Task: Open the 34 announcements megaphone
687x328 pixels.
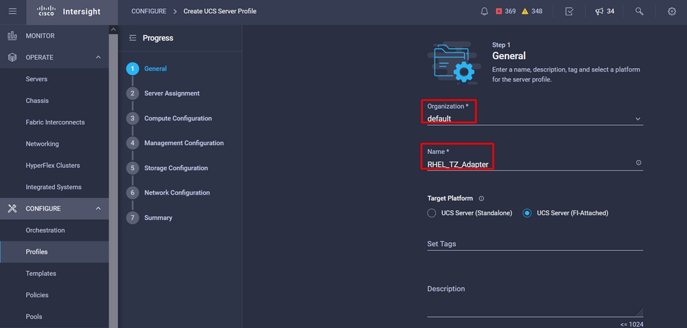Action: click(x=604, y=12)
